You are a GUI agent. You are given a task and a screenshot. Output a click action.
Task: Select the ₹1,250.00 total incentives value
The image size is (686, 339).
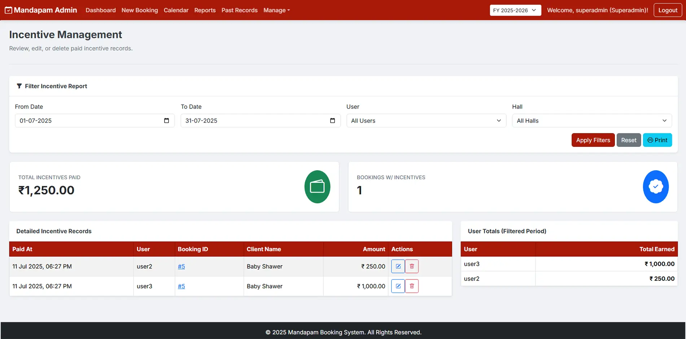46,190
